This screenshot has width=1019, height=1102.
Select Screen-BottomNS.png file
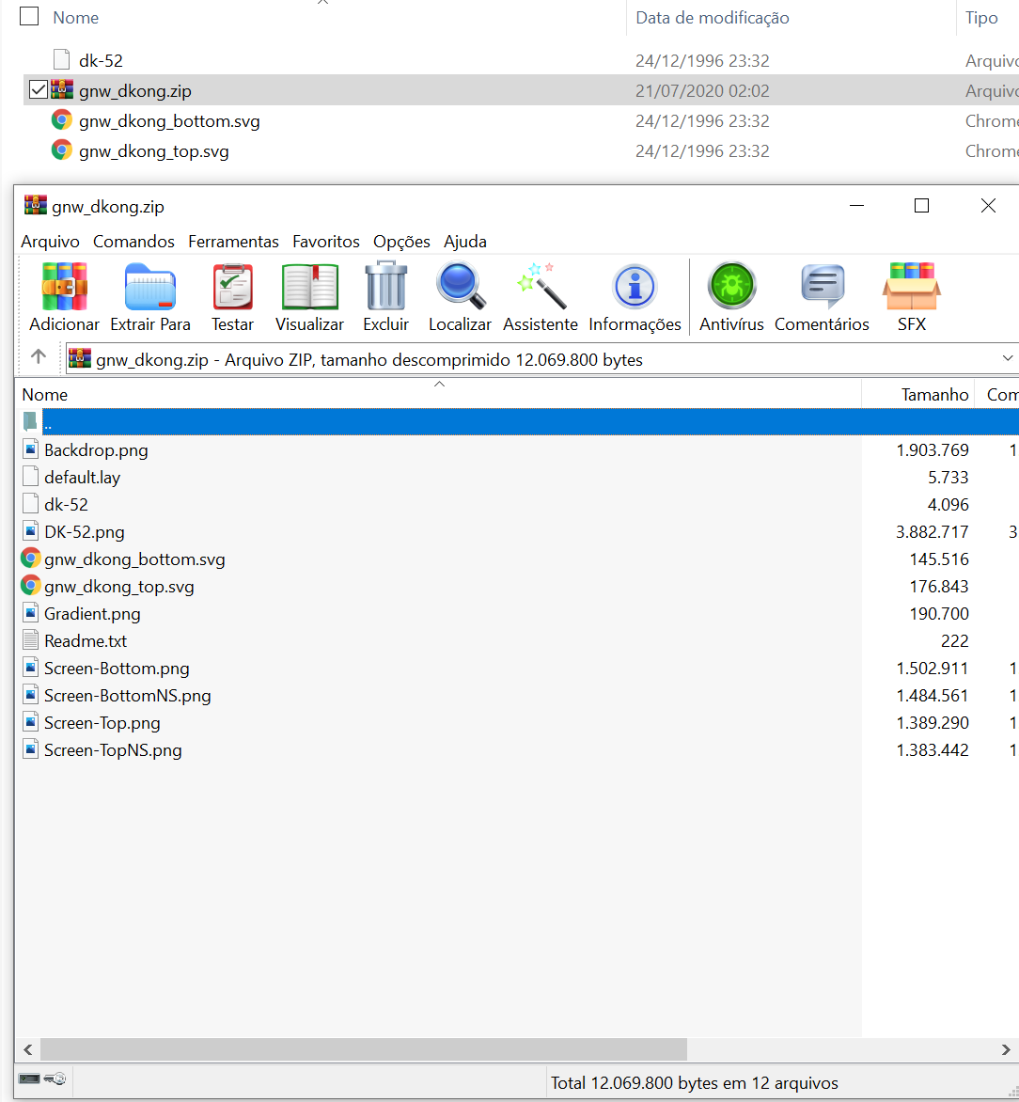click(127, 695)
